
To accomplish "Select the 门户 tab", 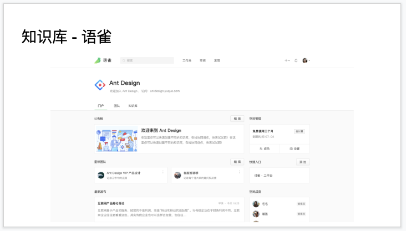I will (101, 106).
